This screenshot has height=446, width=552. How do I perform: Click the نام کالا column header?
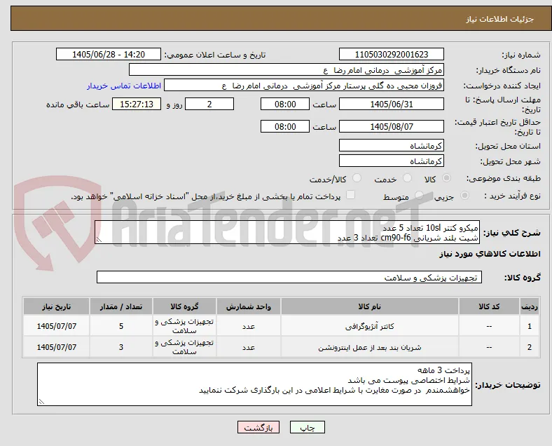370,306
